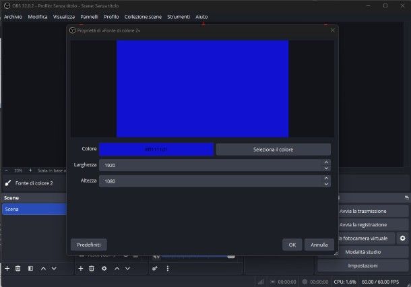
Task: Decrease Altezza value with down arrow
Action: (327, 184)
